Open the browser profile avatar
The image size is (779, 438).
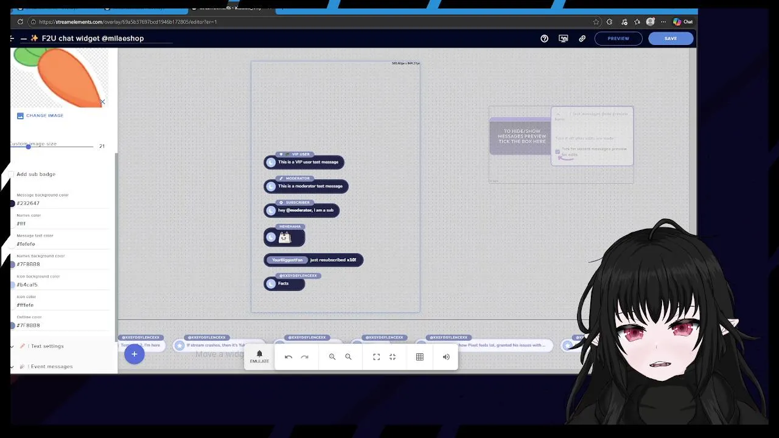(x=651, y=22)
